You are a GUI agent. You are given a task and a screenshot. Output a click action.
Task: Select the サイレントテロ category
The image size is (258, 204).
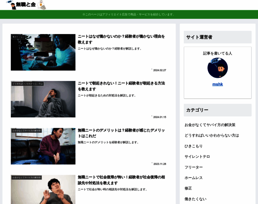pyautogui.click(x=197, y=156)
